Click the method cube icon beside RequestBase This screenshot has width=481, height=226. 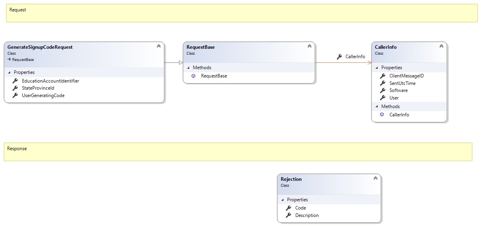(x=193, y=76)
